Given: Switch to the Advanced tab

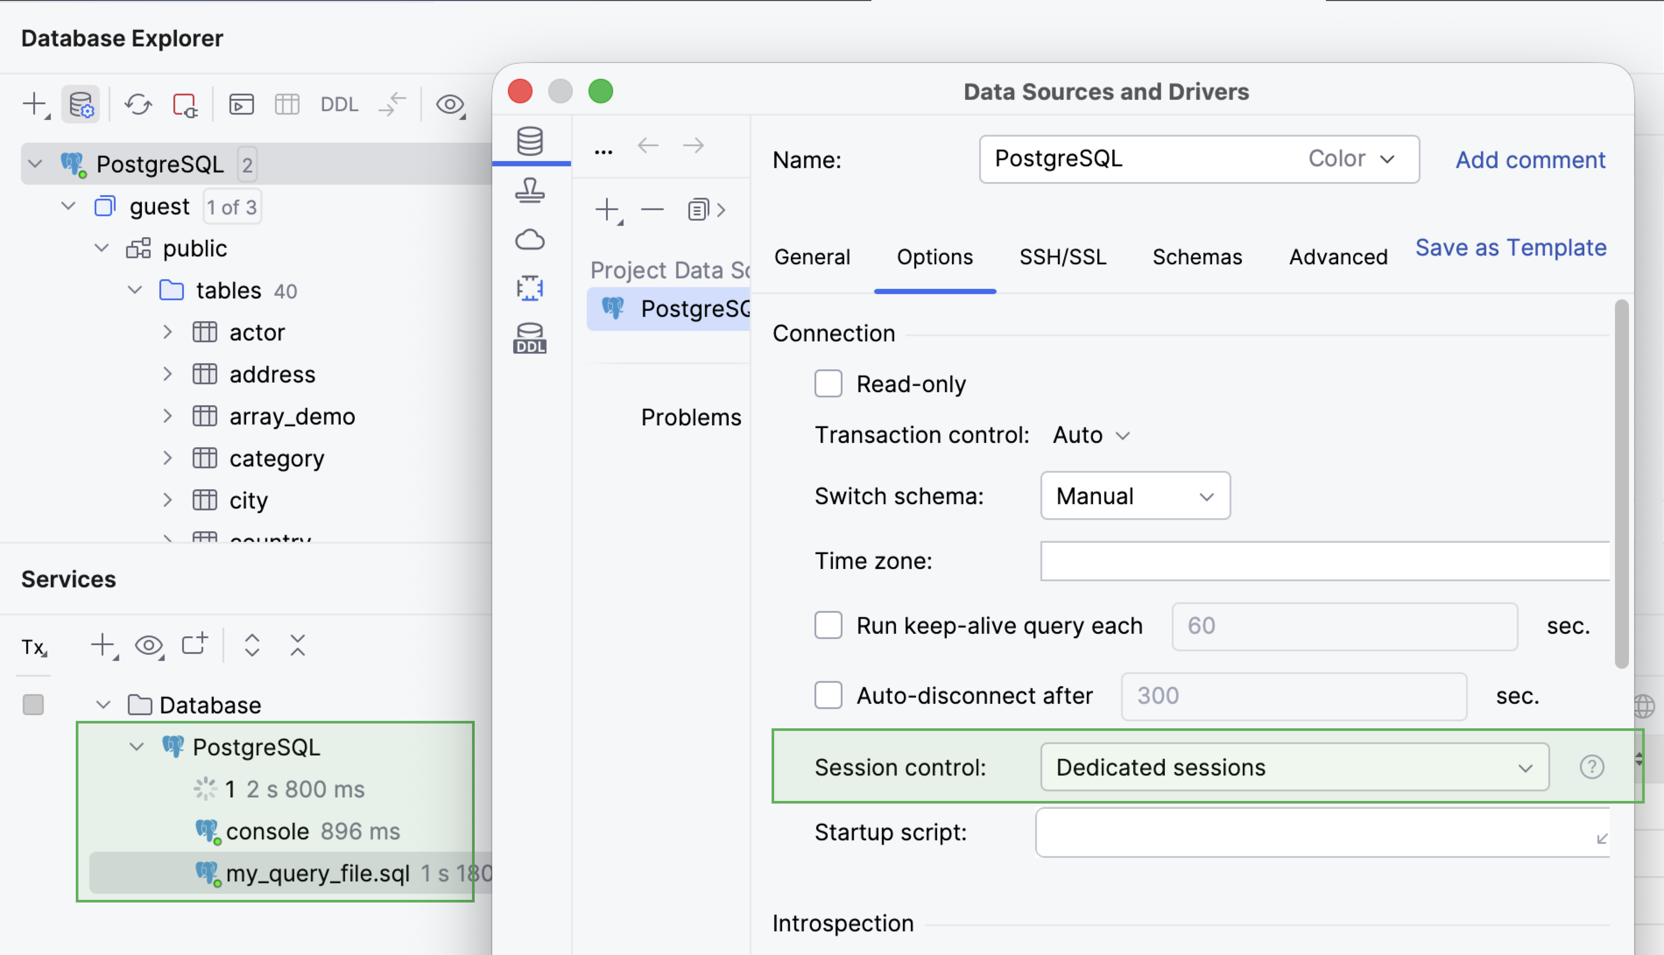Looking at the screenshot, I should click(x=1338, y=256).
